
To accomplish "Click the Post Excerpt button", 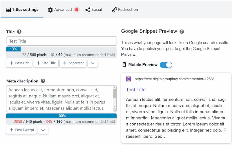I will point(21,130).
